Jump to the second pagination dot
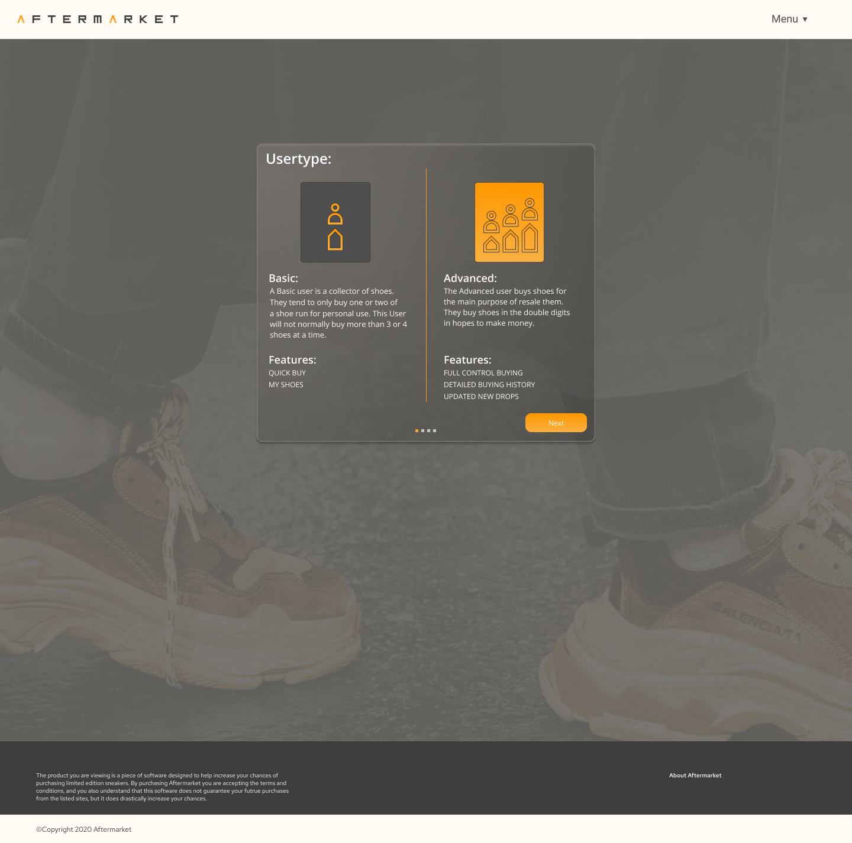Screen dimensions: 852x843 (422, 430)
